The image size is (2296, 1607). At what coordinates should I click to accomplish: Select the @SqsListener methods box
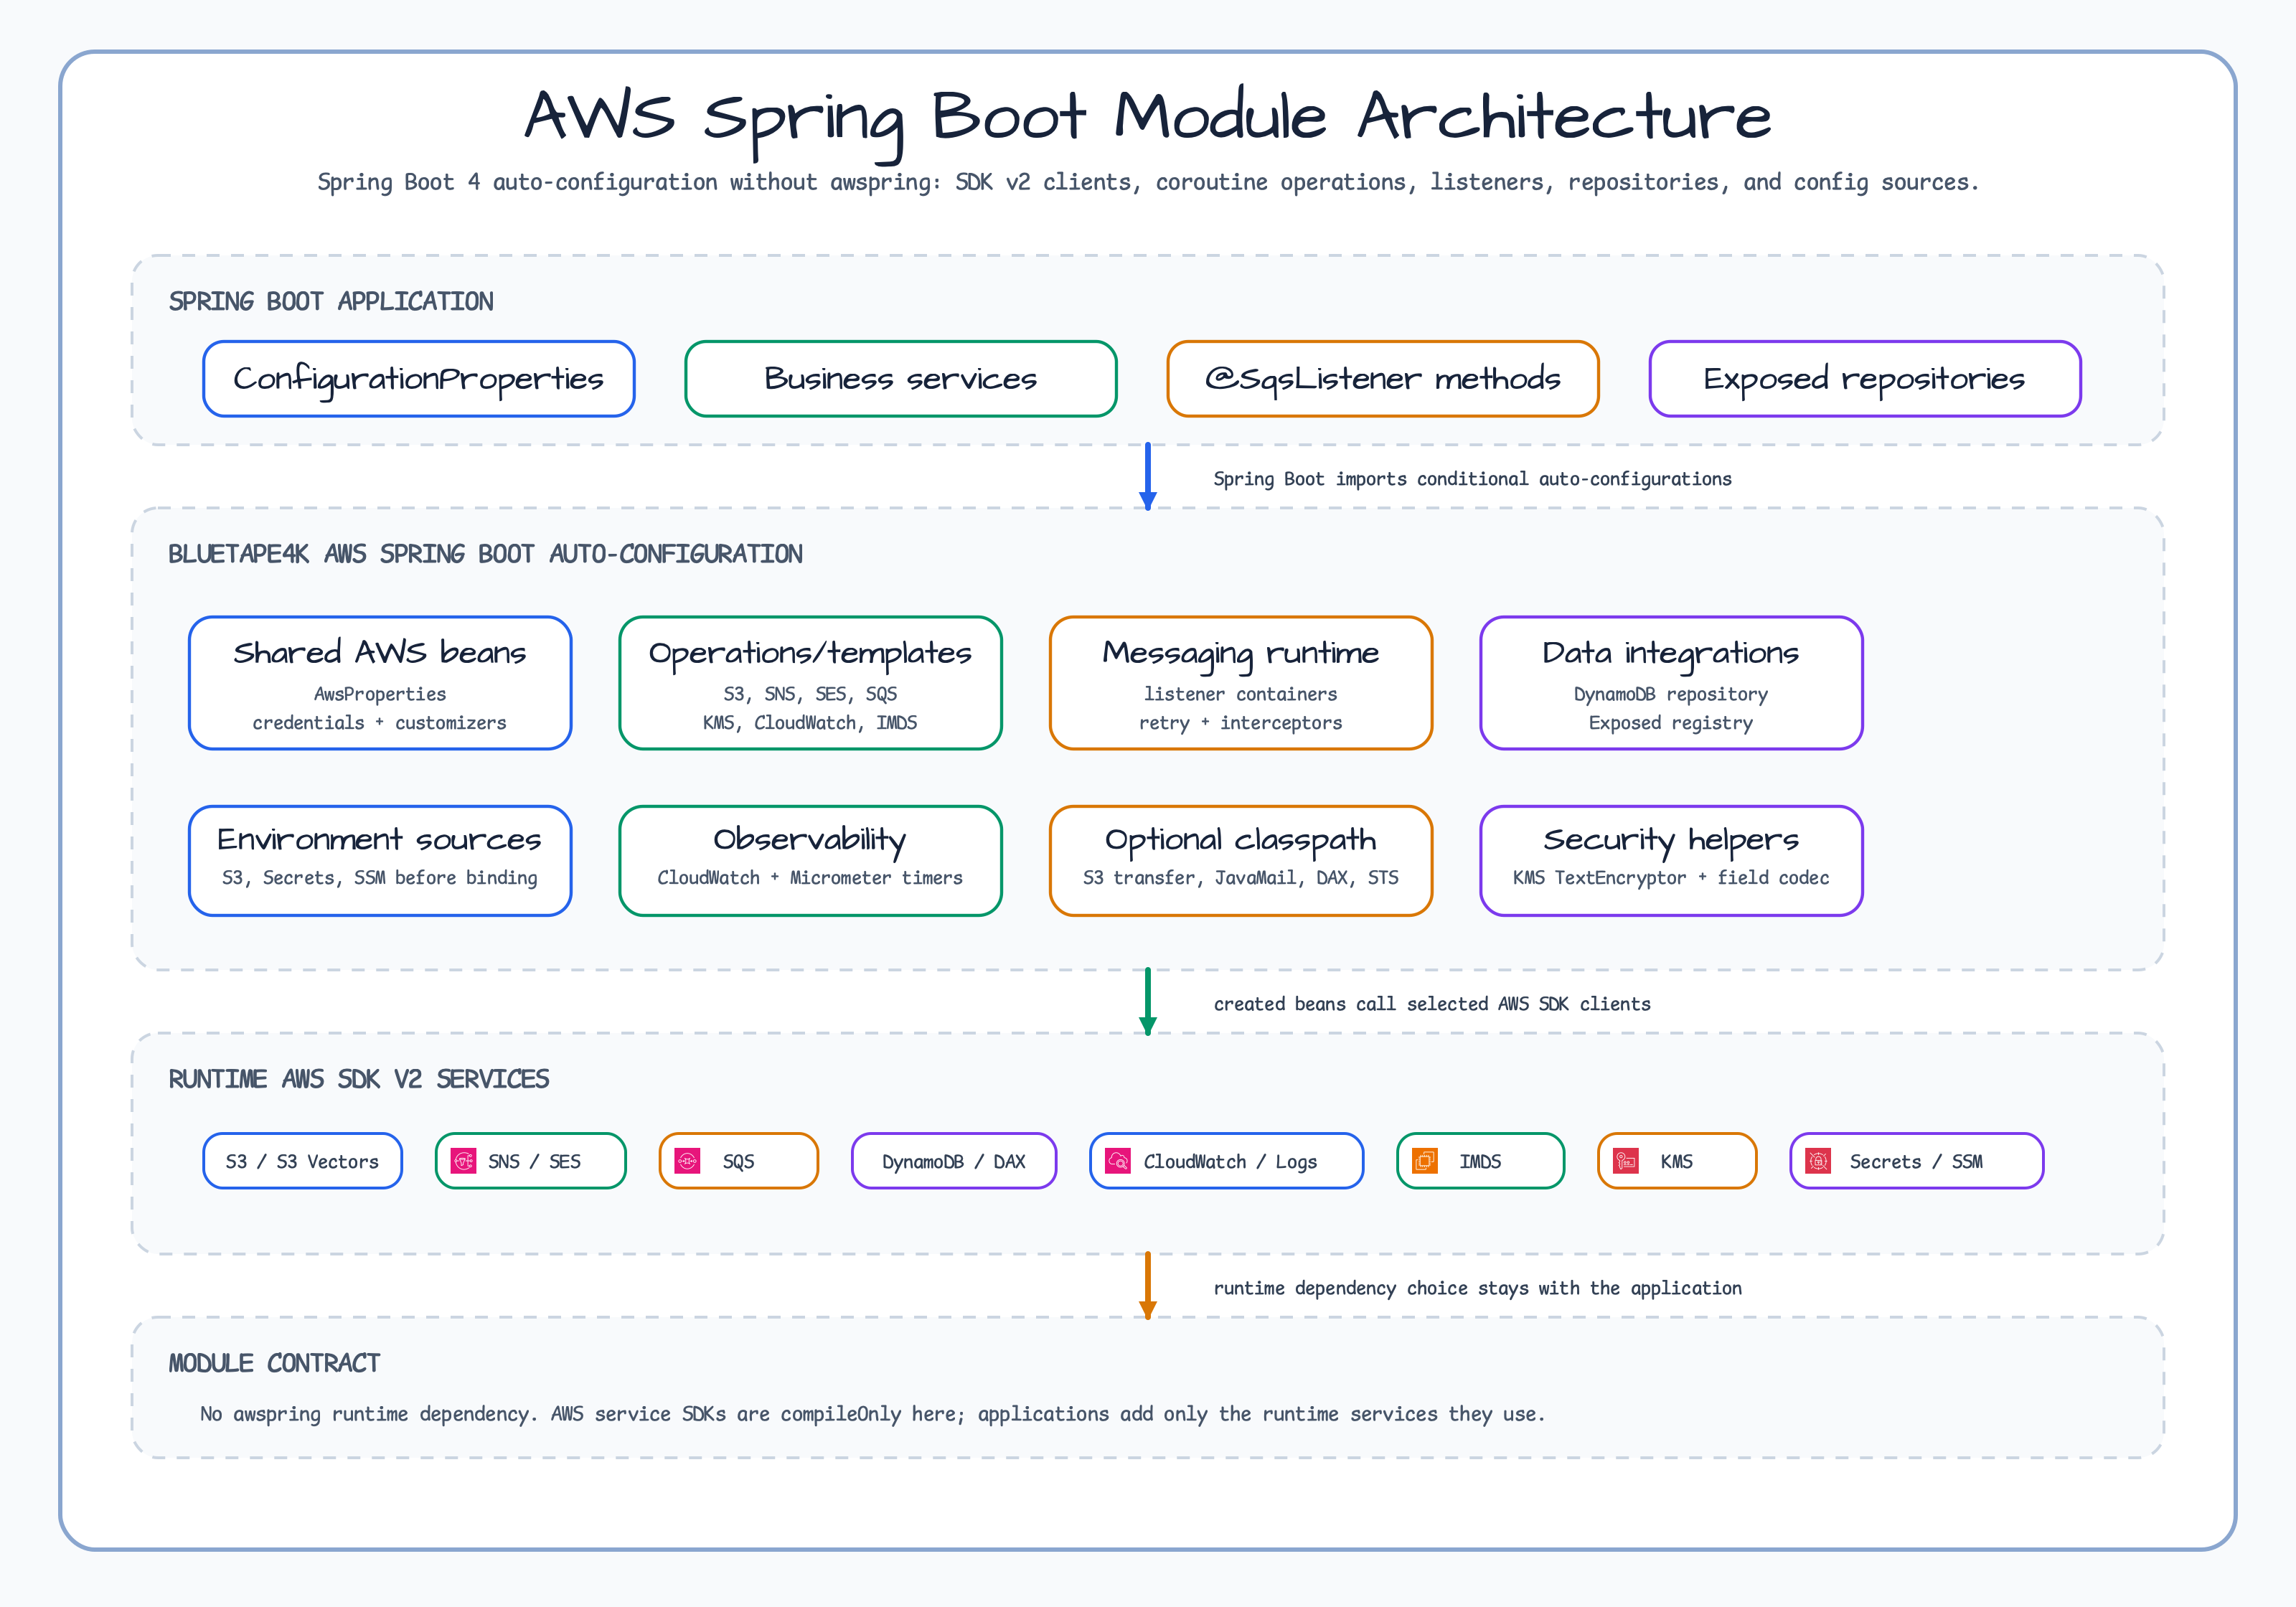pyautogui.click(x=1383, y=379)
